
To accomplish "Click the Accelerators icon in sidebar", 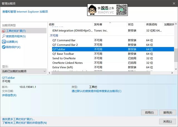I will pos(4,42).
